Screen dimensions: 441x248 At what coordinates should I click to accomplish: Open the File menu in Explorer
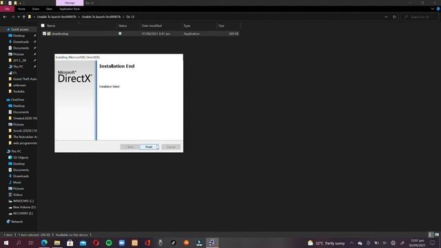pos(7,9)
